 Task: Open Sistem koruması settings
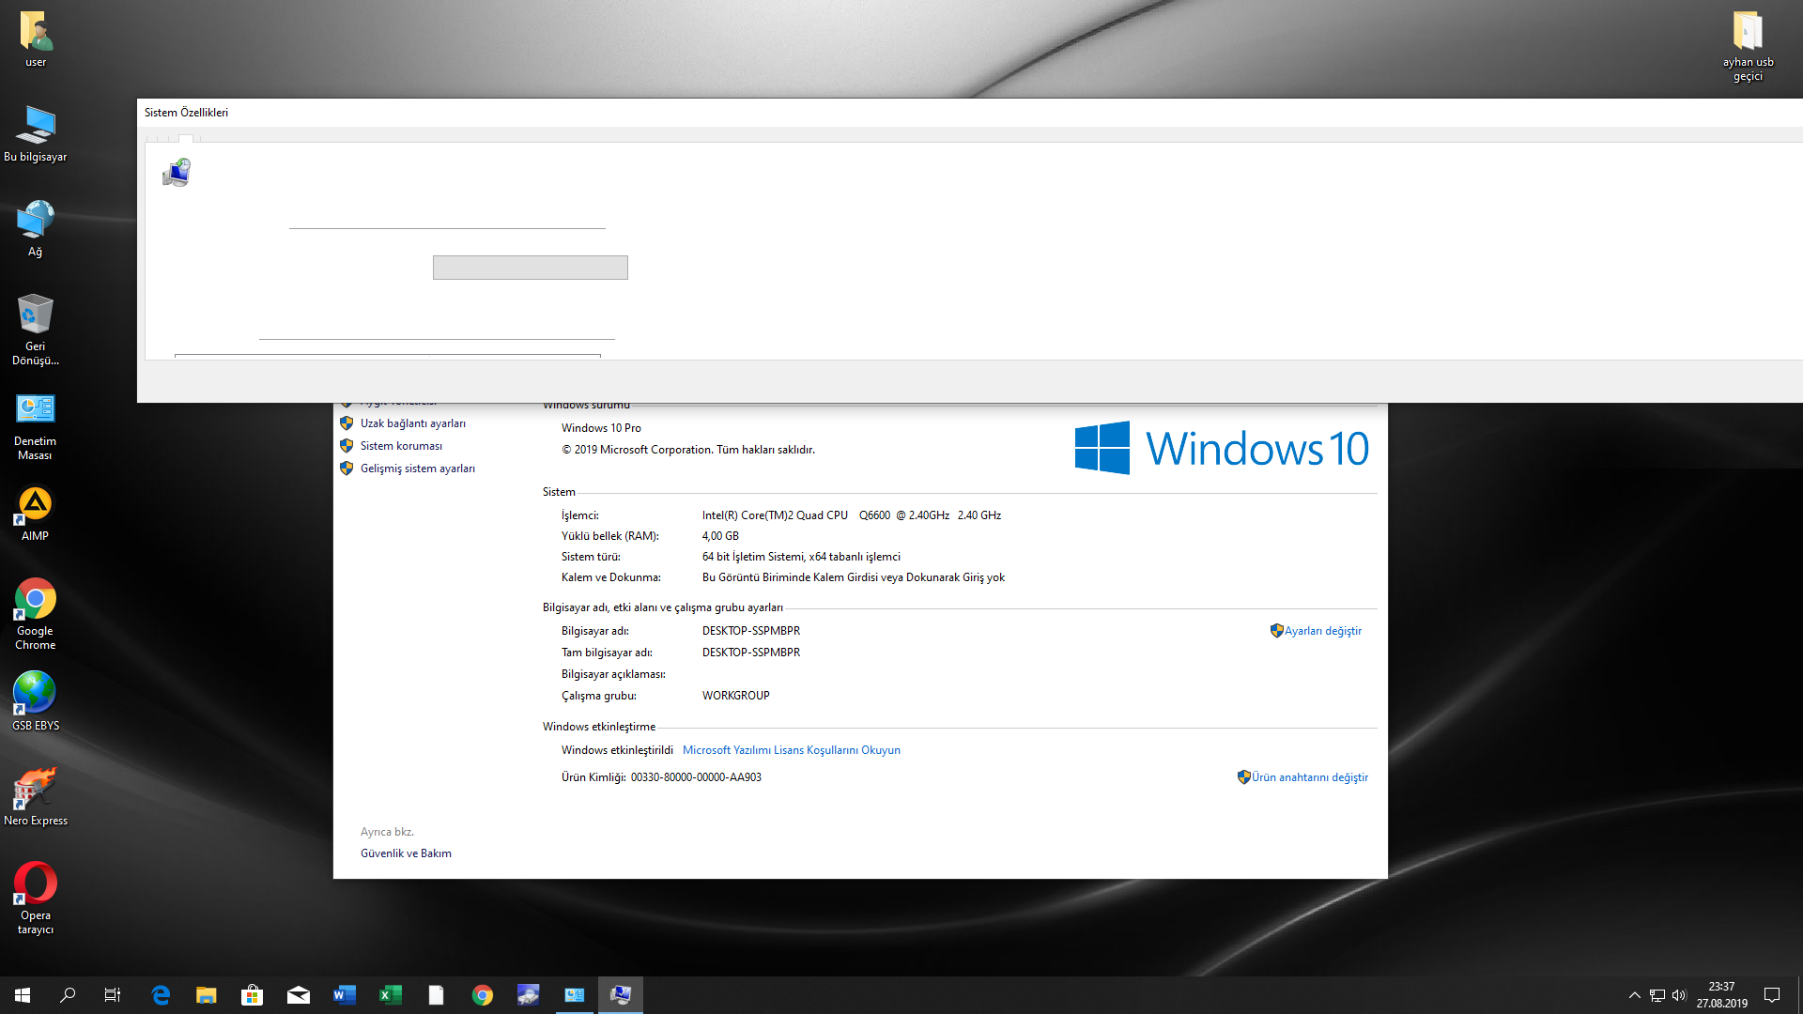401,446
